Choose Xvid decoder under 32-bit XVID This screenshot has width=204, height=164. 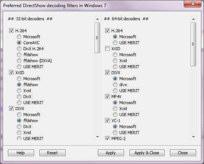coord(19,91)
